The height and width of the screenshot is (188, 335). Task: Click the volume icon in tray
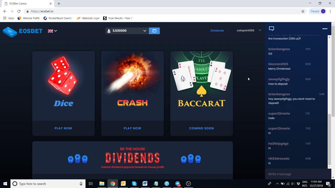point(293,184)
